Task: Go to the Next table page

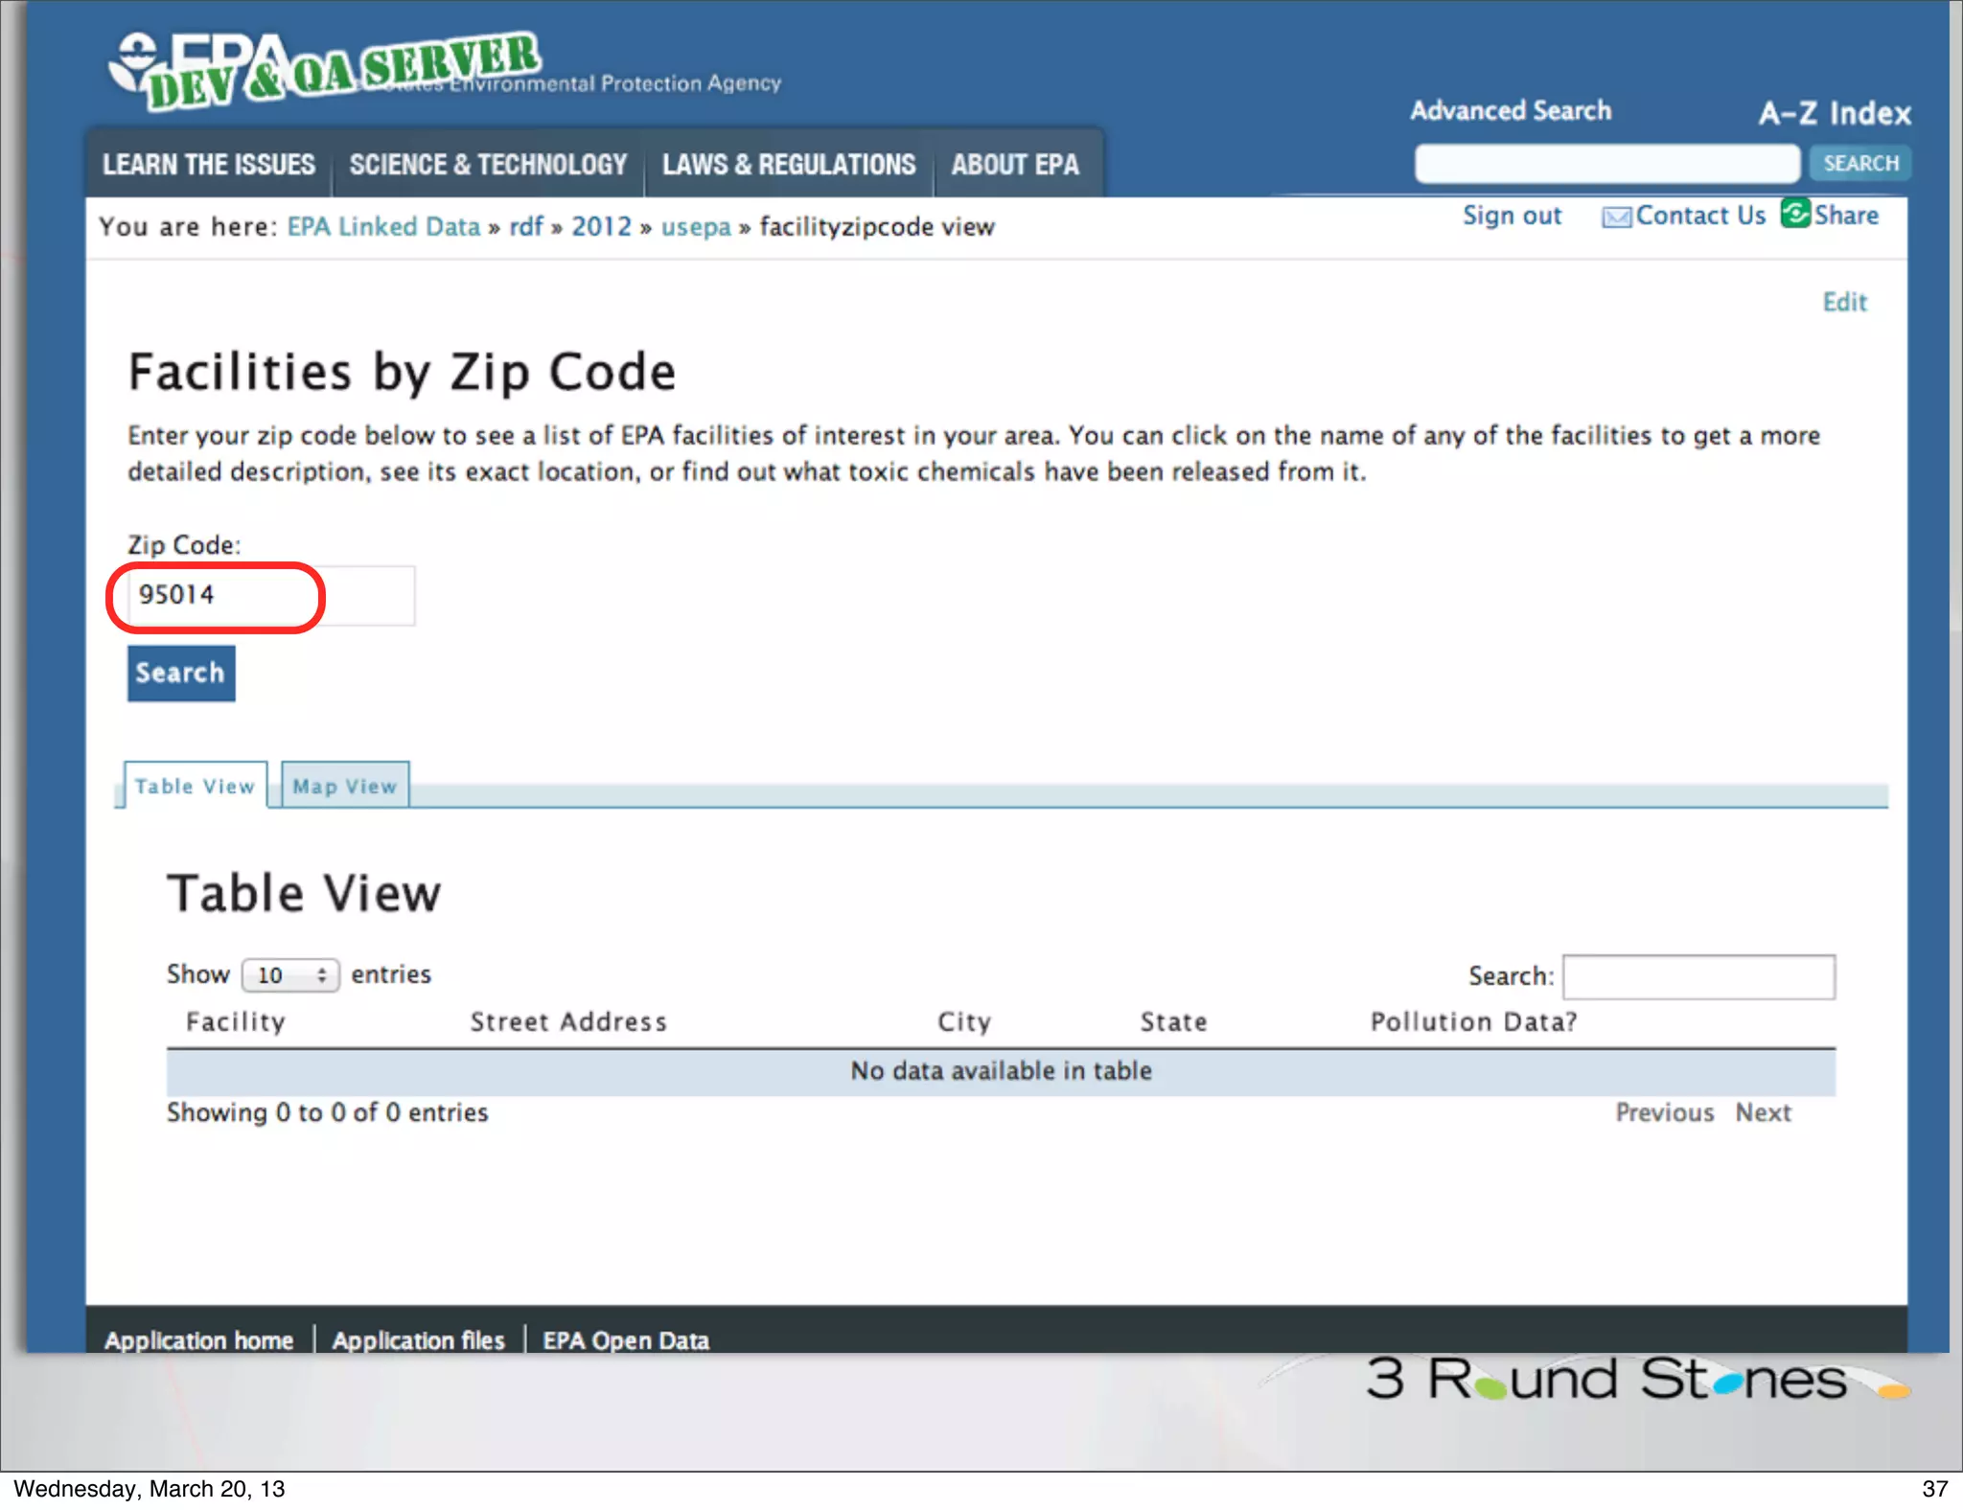Action: 1763,1112
